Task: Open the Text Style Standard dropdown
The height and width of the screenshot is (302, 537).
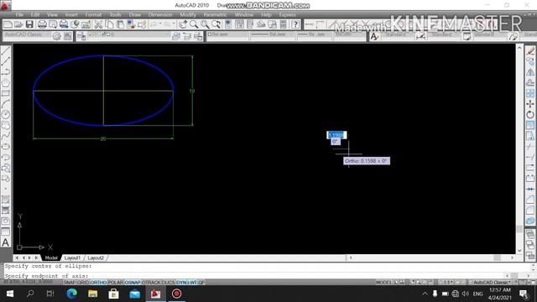Action: point(397,35)
